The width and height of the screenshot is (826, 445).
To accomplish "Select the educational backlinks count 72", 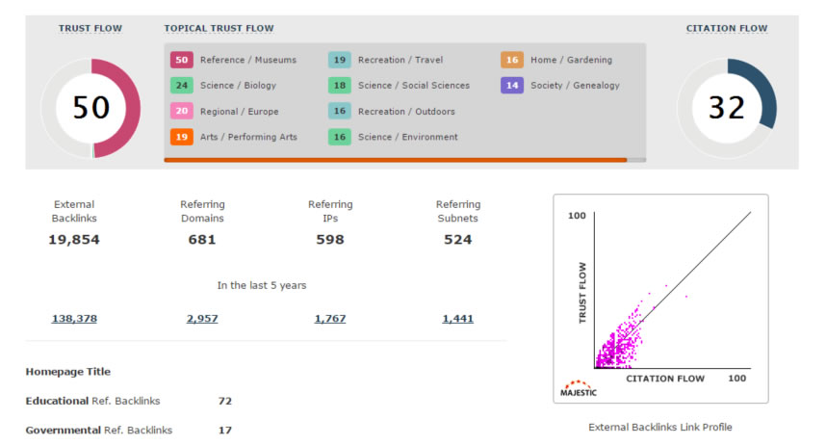I will [x=225, y=401].
